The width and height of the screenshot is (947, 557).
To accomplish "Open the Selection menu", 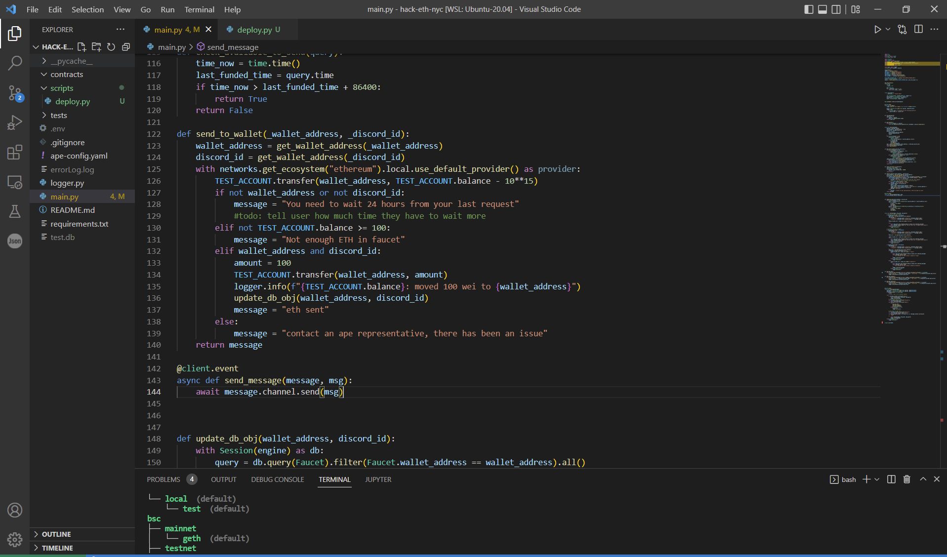I will tap(87, 9).
